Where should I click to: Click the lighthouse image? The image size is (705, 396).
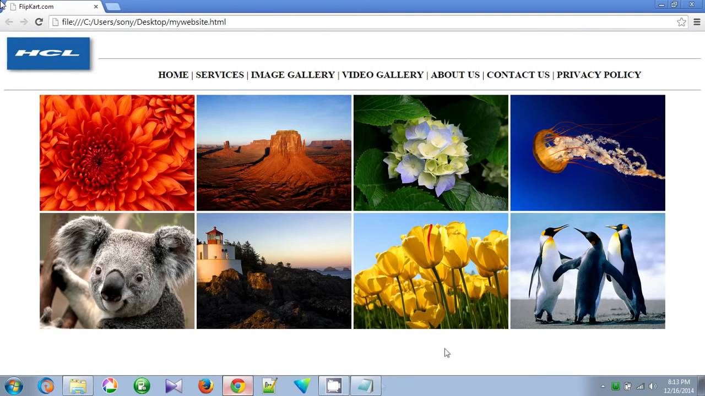click(274, 271)
